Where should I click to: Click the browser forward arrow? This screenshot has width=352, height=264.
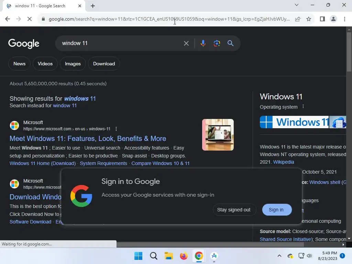click(19, 19)
